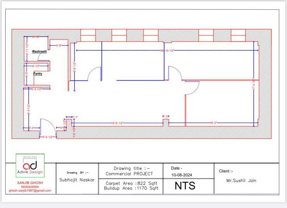
Task: Click the Drawing BY label
Action: point(78,172)
